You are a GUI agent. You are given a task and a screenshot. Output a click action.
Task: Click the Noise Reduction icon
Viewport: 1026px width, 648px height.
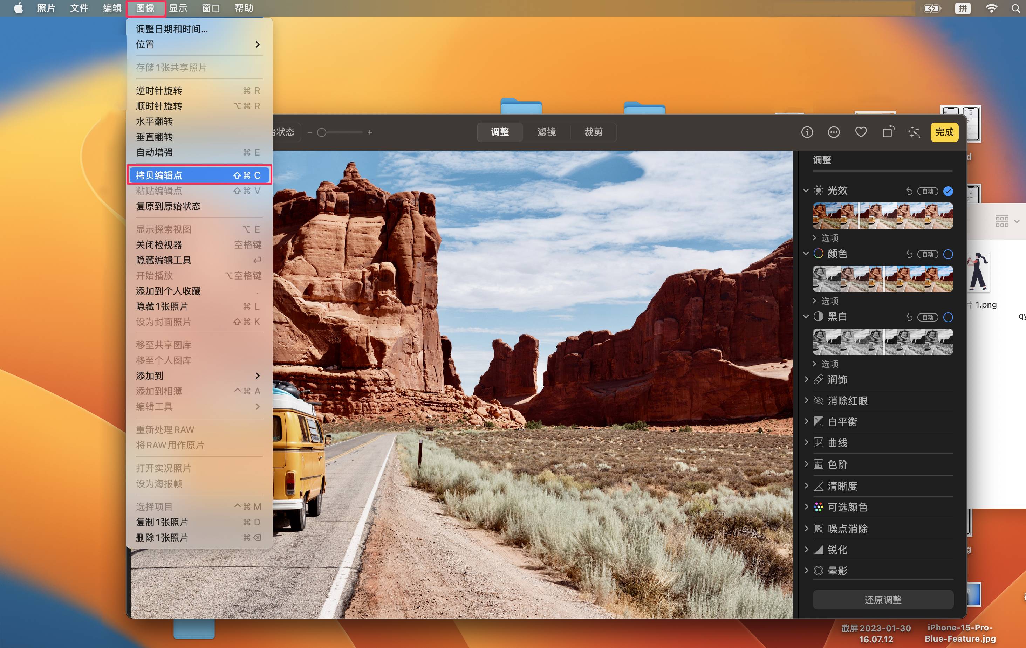(818, 528)
